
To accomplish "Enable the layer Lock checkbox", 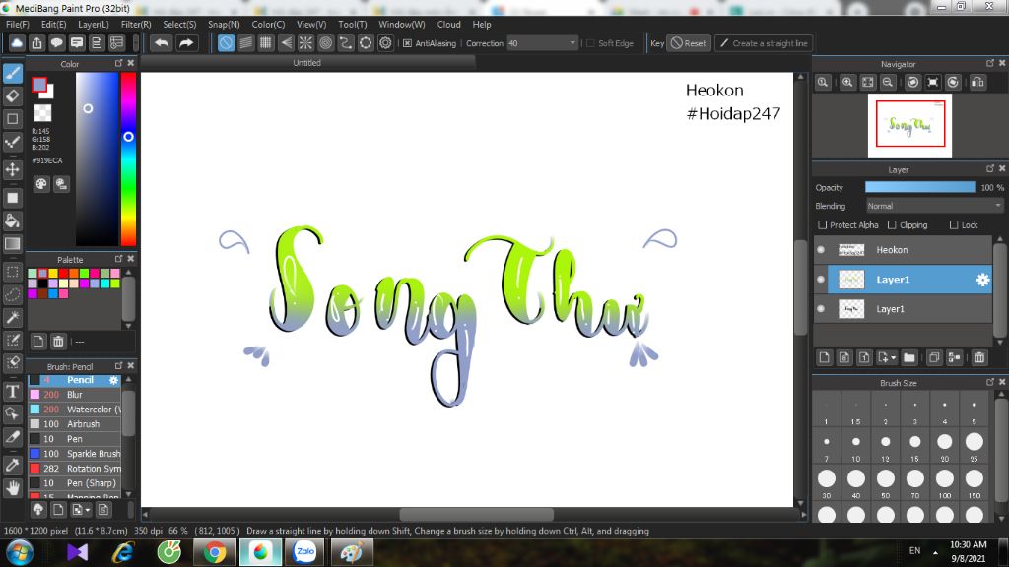I will 954,225.
